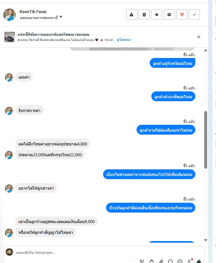
Task: Open the baht payment request icon
Action: 189,261
